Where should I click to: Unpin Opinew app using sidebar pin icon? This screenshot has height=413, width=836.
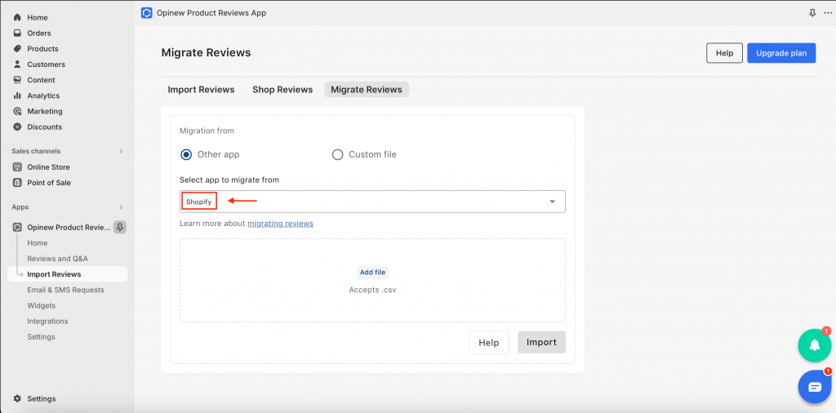[x=120, y=228]
